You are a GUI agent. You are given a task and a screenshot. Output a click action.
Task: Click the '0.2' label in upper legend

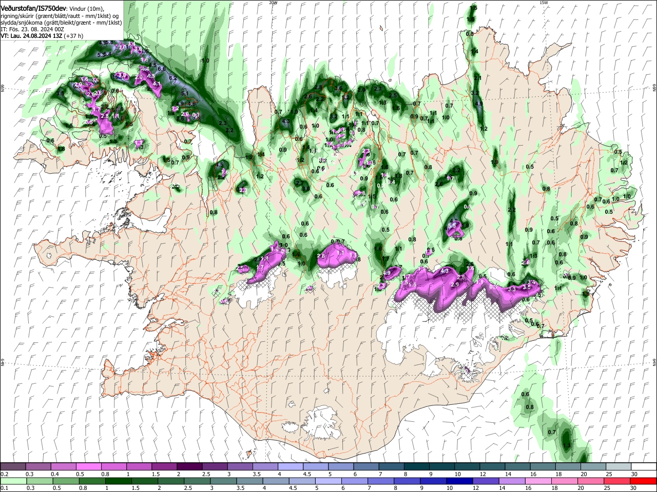tap(5, 474)
